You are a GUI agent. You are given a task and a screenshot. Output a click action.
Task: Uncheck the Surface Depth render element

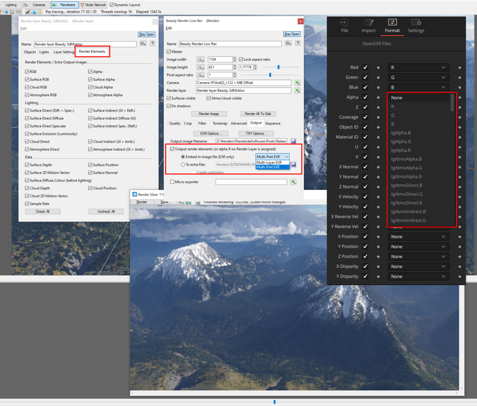coord(27,165)
